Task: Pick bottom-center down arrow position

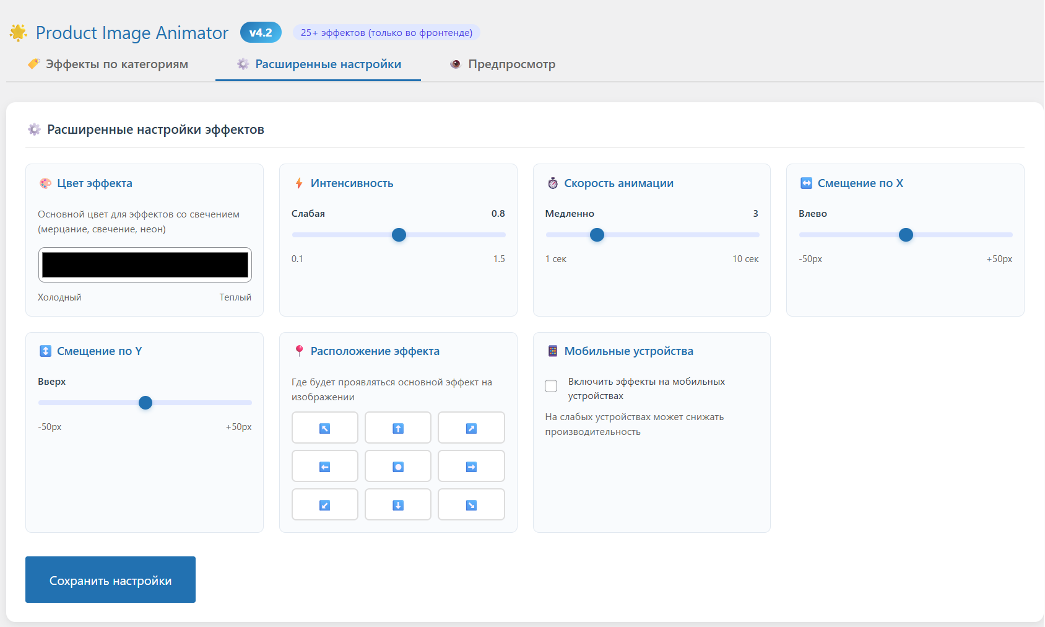Action: pos(398,504)
